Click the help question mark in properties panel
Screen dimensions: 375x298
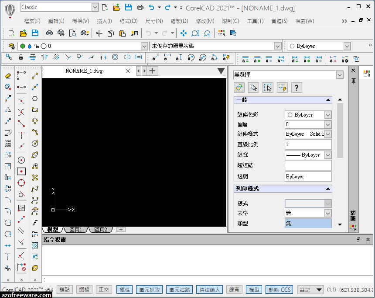297,87
